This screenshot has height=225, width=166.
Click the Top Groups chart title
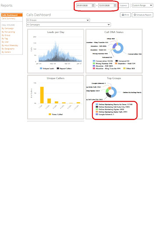[114, 78]
